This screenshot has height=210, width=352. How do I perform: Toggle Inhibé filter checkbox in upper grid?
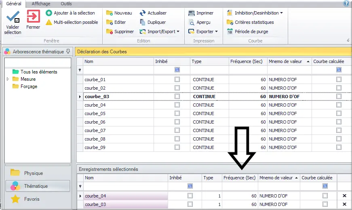[177, 70]
